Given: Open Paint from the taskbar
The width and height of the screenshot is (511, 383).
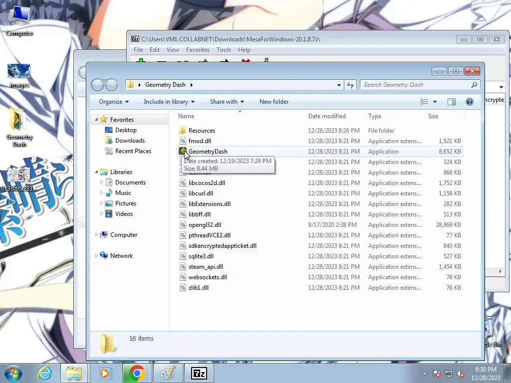Looking at the screenshot, I should click(x=168, y=373).
